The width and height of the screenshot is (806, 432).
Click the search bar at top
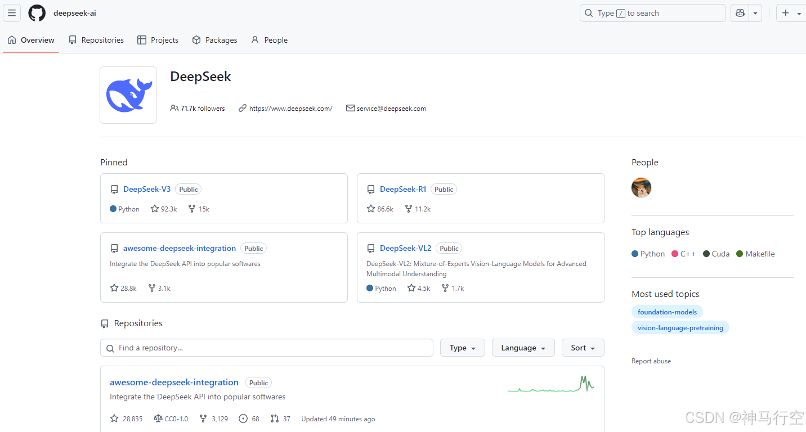pyautogui.click(x=652, y=13)
